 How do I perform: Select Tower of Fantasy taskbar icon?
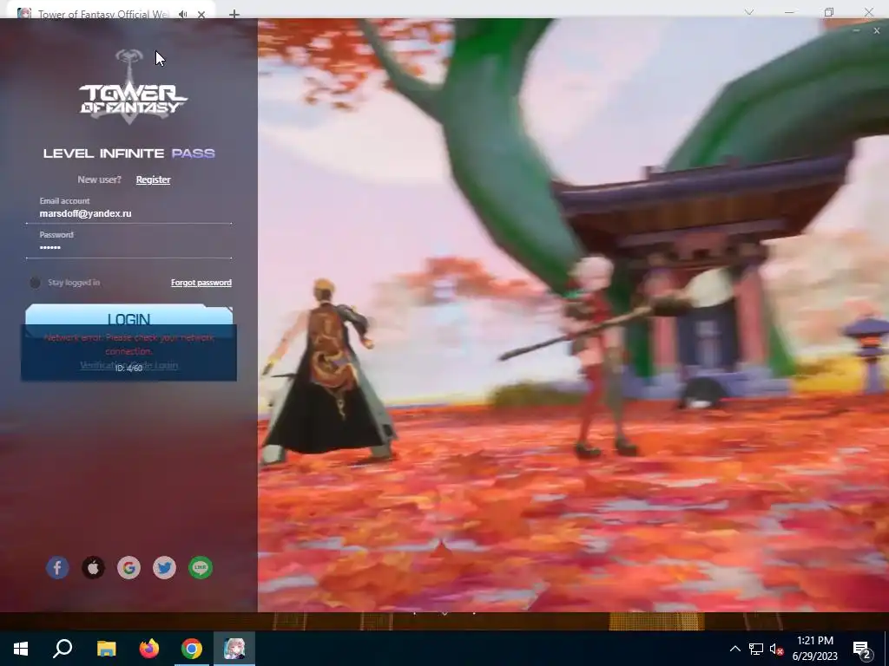click(x=234, y=649)
